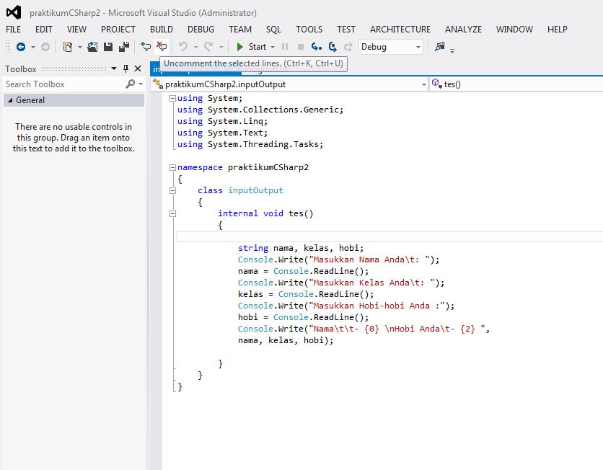Click the Step Over icon
This screenshot has width=603, height=470.
[x=333, y=47]
